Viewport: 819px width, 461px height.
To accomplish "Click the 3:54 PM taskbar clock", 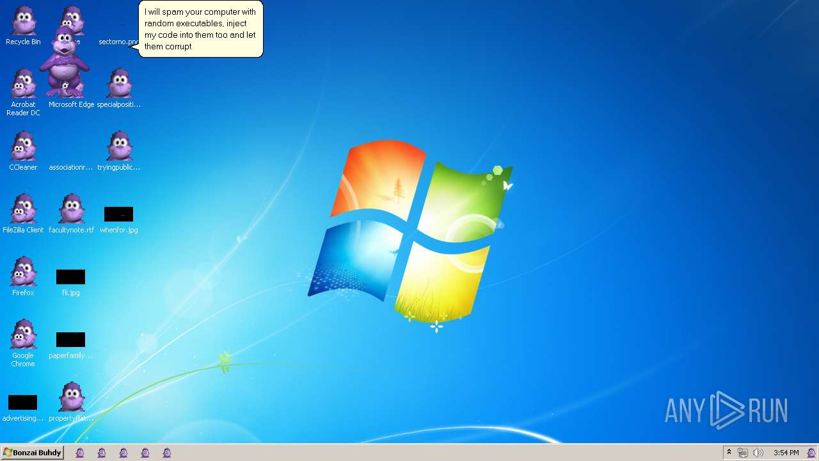I will point(786,453).
